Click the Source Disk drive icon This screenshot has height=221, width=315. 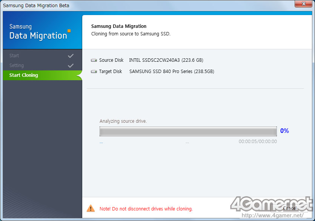(x=94, y=60)
